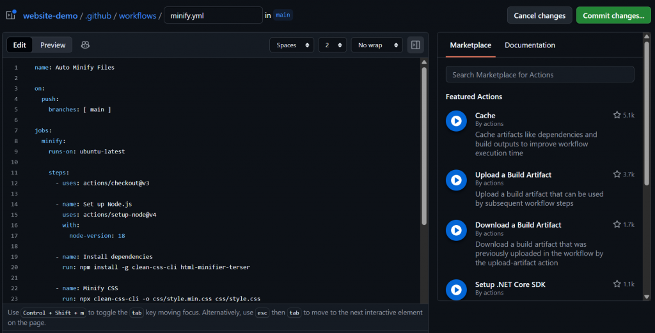Open the Upload a Build Artifact title
The height and width of the screenshot is (333, 655).
[x=513, y=175]
